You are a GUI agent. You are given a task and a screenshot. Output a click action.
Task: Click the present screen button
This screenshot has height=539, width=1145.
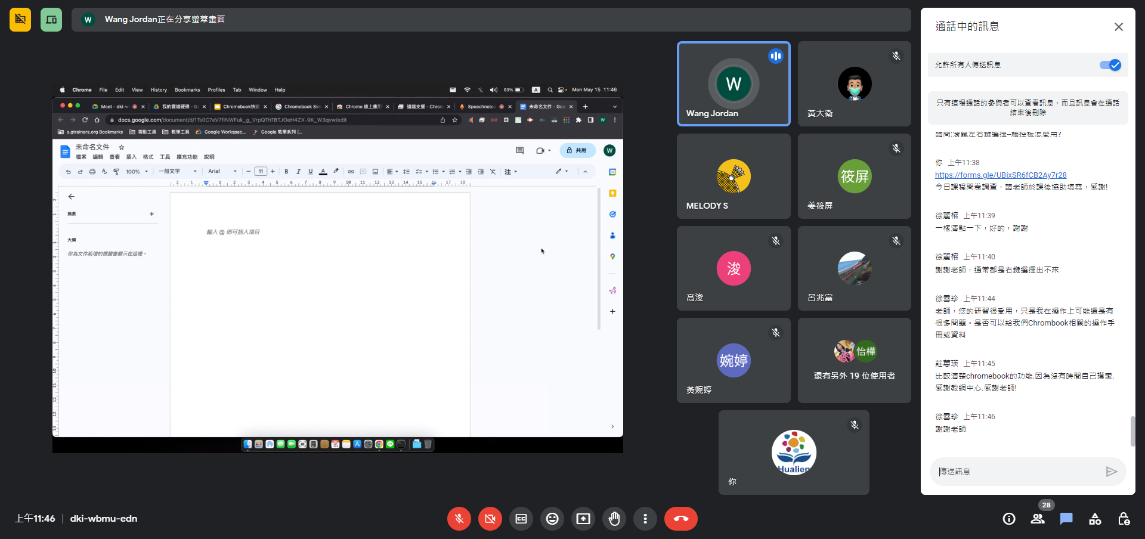click(x=583, y=519)
